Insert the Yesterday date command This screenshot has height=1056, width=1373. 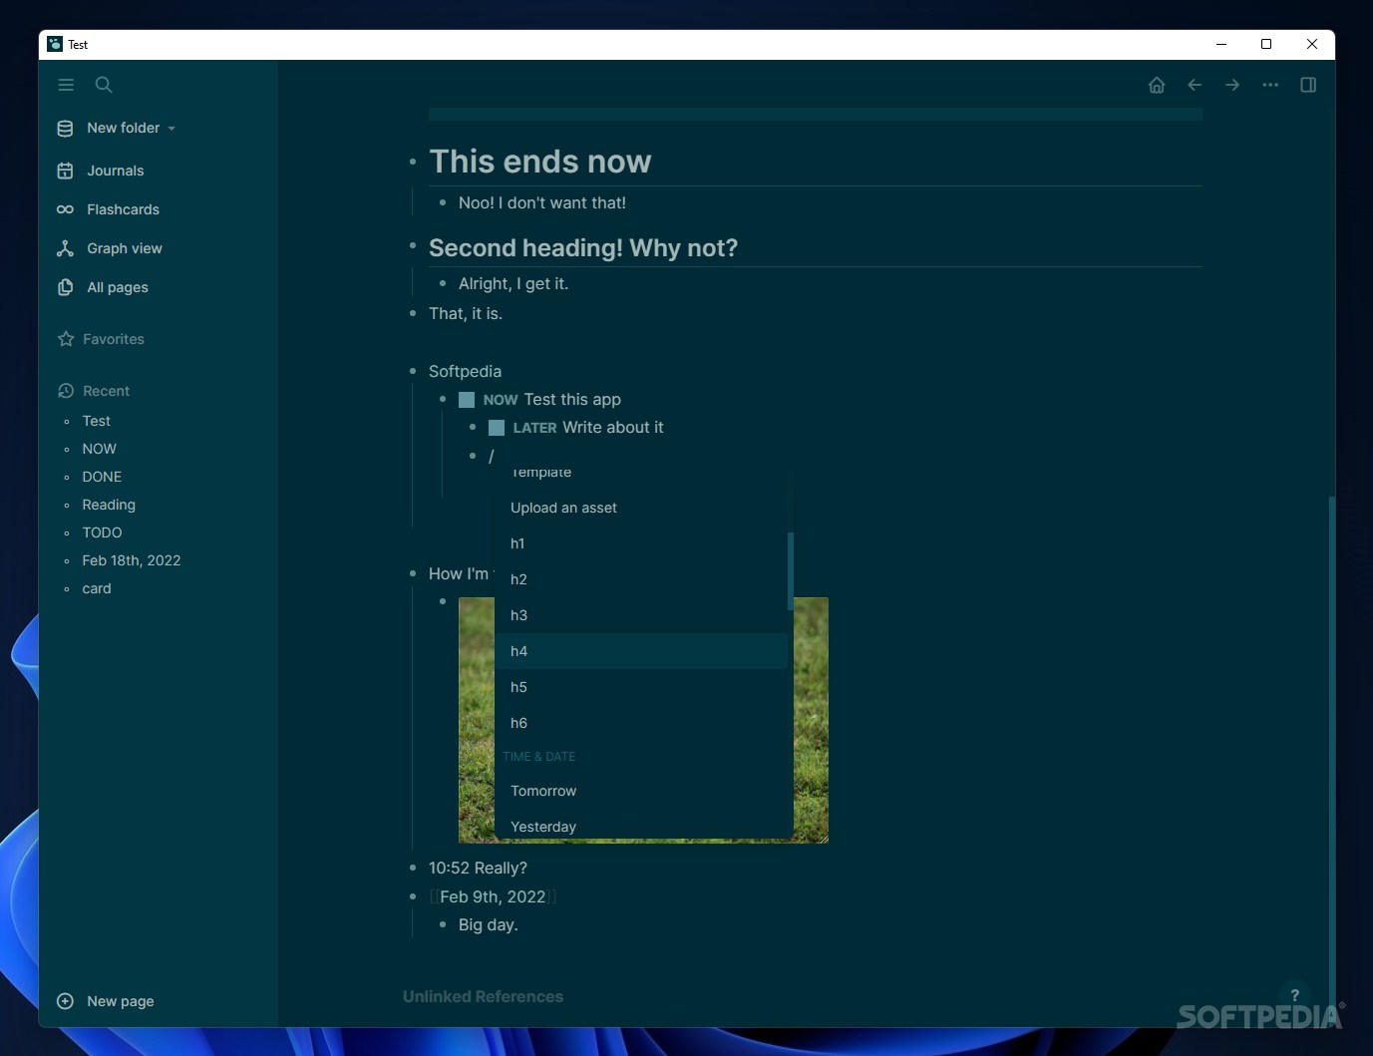[x=641, y=826]
